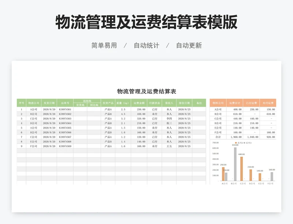Select waybill number KI8974561 cell
This screenshot has width=293, height=224.
65,110
